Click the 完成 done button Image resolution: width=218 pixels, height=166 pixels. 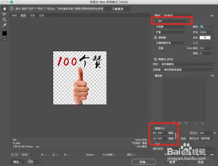tap(201, 162)
